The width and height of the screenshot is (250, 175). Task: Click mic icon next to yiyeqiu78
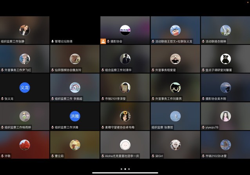tap(203, 127)
